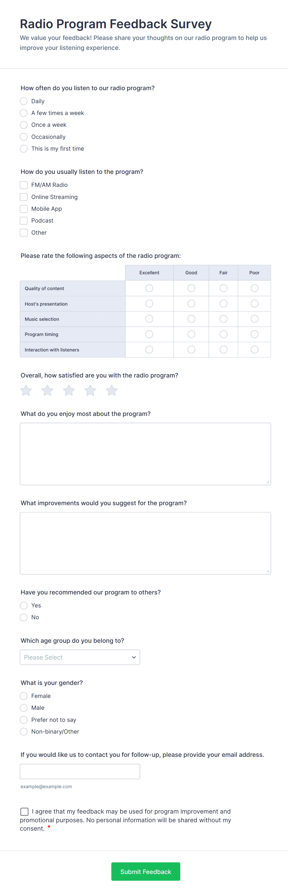Viewport: 288px width, 896px height.
Task: Enable the FM/AM Radio checkbox
Action: click(x=23, y=185)
